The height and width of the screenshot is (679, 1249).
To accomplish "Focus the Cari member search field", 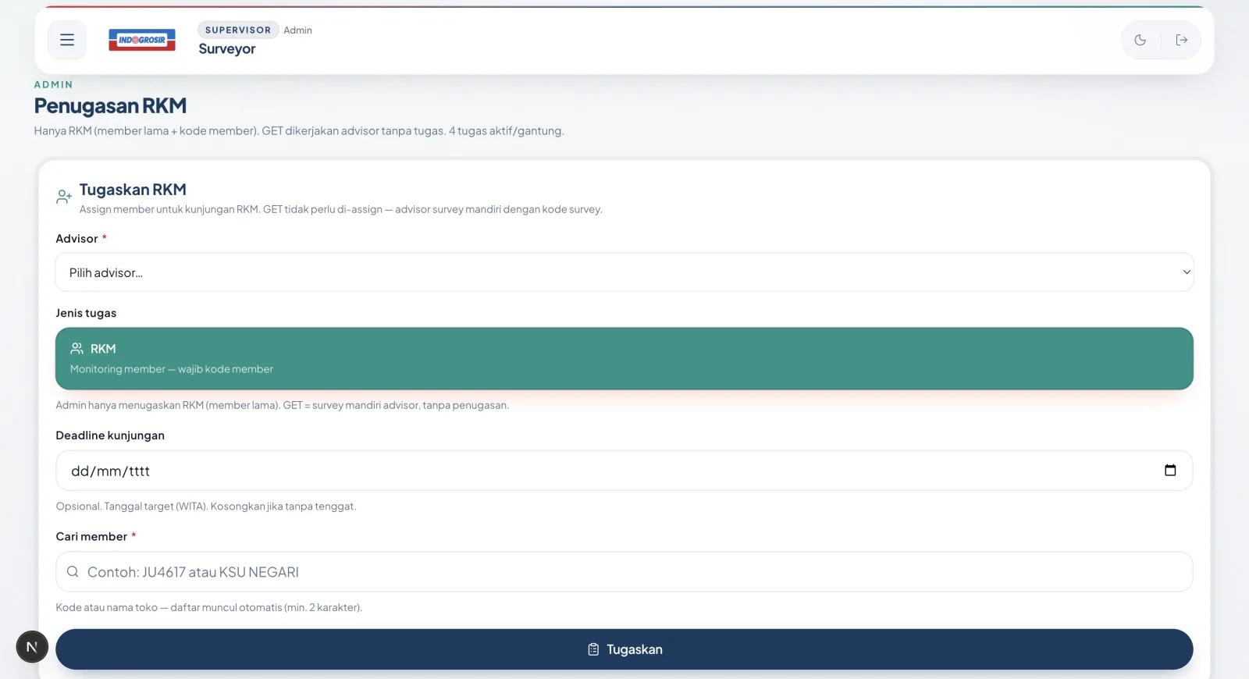I will 624,572.
